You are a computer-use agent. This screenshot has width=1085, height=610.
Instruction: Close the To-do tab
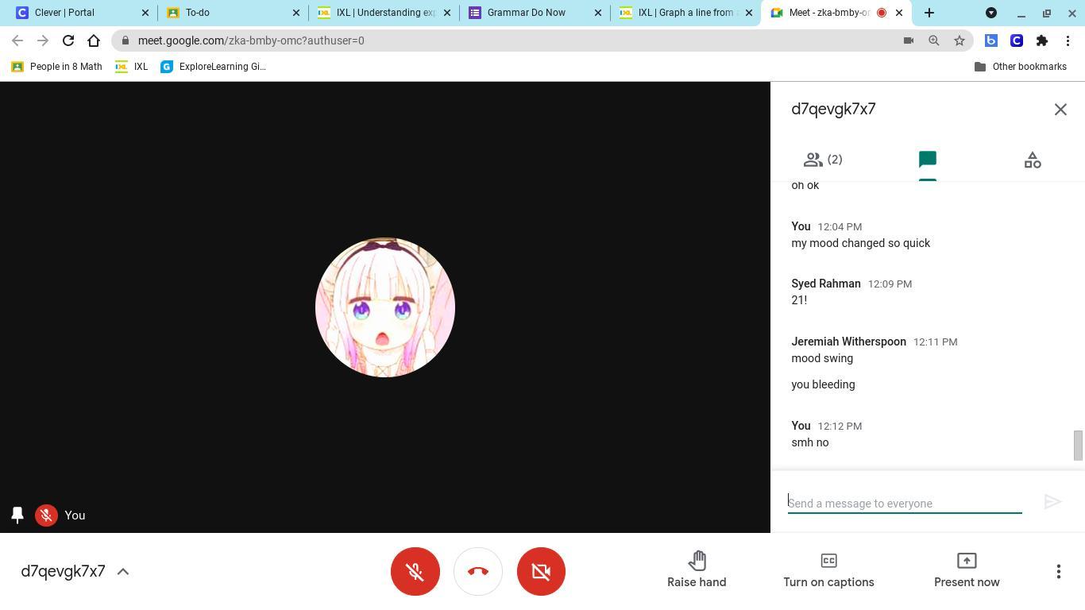(x=296, y=13)
